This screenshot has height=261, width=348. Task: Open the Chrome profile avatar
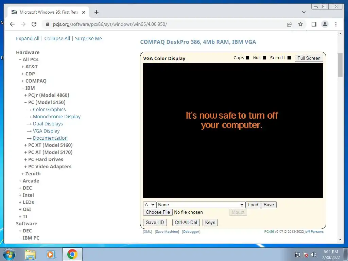(325, 24)
